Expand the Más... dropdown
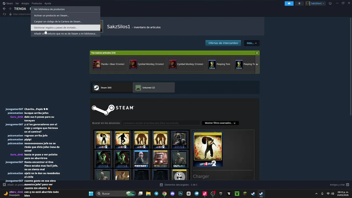Screen dimensions: 352x198 [x=252, y=43]
